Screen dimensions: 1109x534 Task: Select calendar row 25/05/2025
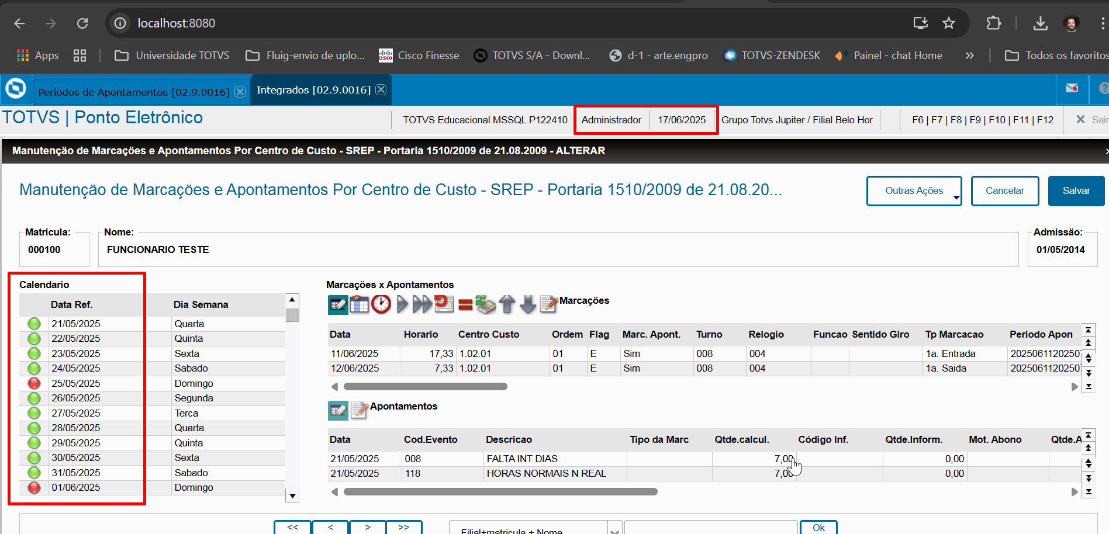pyautogui.click(x=152, y=383)
